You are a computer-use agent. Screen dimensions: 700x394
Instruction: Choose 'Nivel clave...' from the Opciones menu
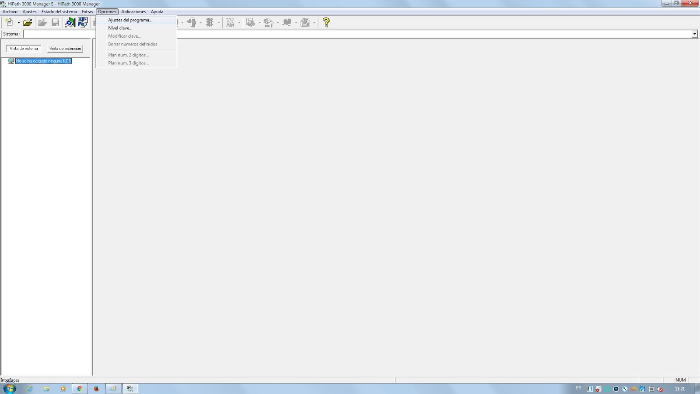136,28
